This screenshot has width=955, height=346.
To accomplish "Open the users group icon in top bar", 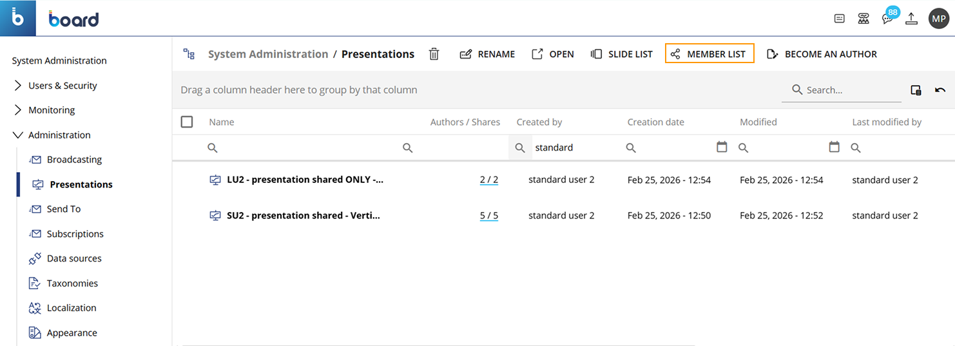I will pyautogui.click(x=863, y=19).
